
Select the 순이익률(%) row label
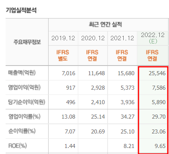[22, 131]
